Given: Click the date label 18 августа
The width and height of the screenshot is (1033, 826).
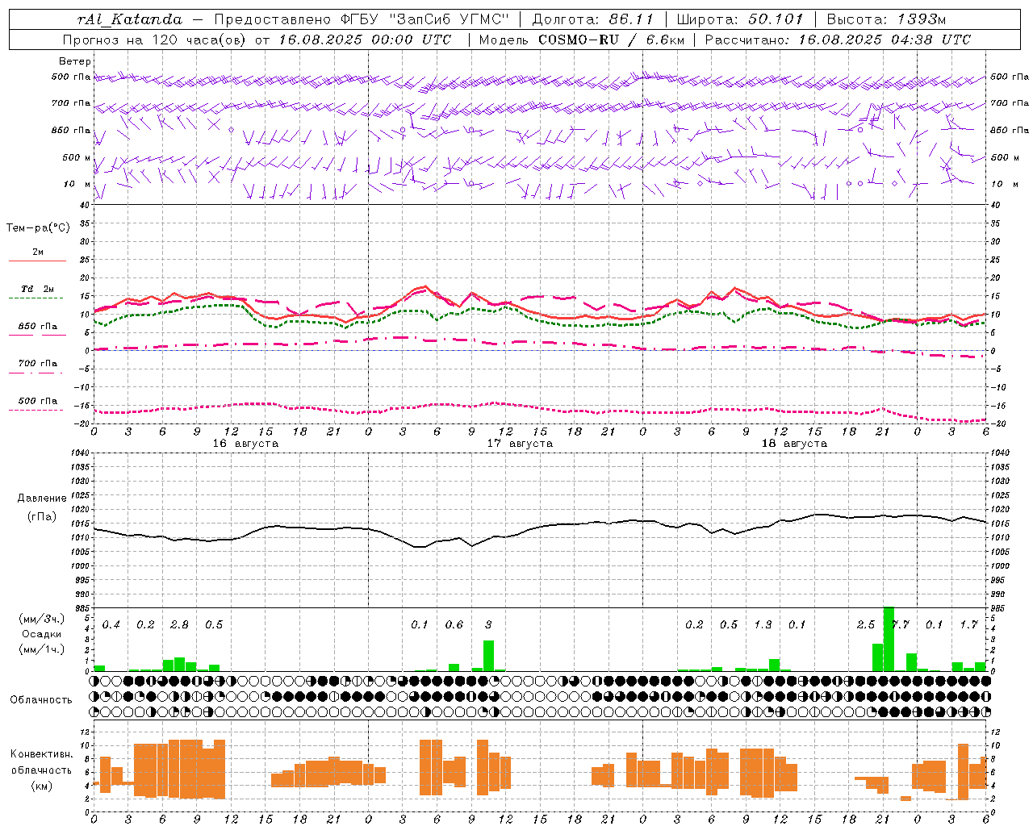Looking at the screenshot, I should (794, 444).
